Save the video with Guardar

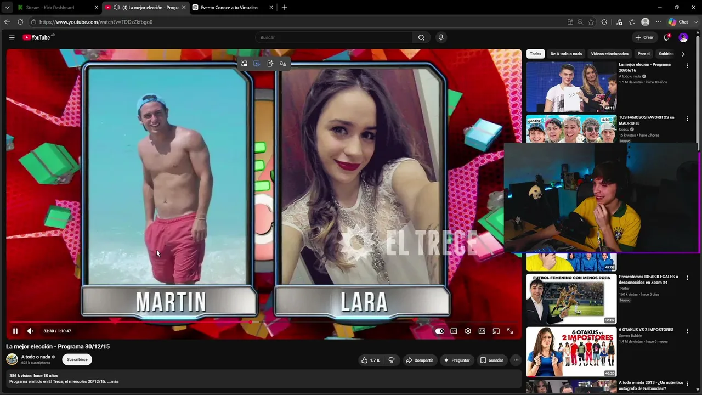(x=491, y=360)
